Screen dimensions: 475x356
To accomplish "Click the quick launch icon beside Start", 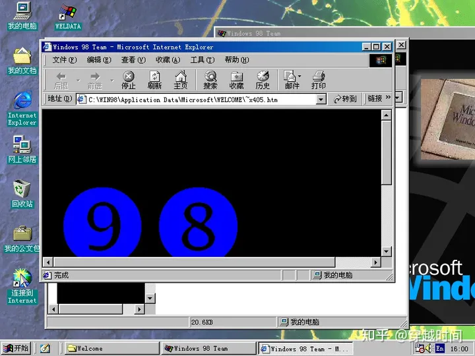I will point(45,349).
